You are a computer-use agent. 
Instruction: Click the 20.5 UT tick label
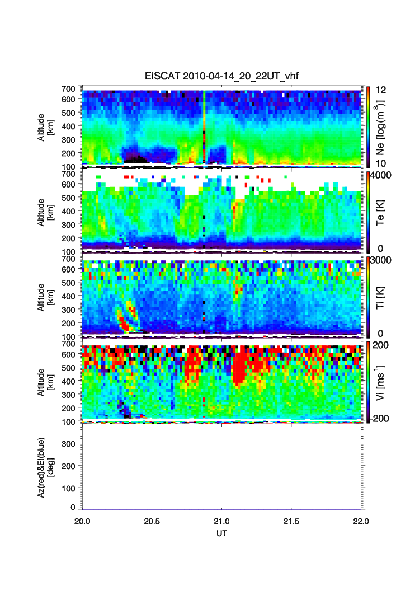pos(152,521)
